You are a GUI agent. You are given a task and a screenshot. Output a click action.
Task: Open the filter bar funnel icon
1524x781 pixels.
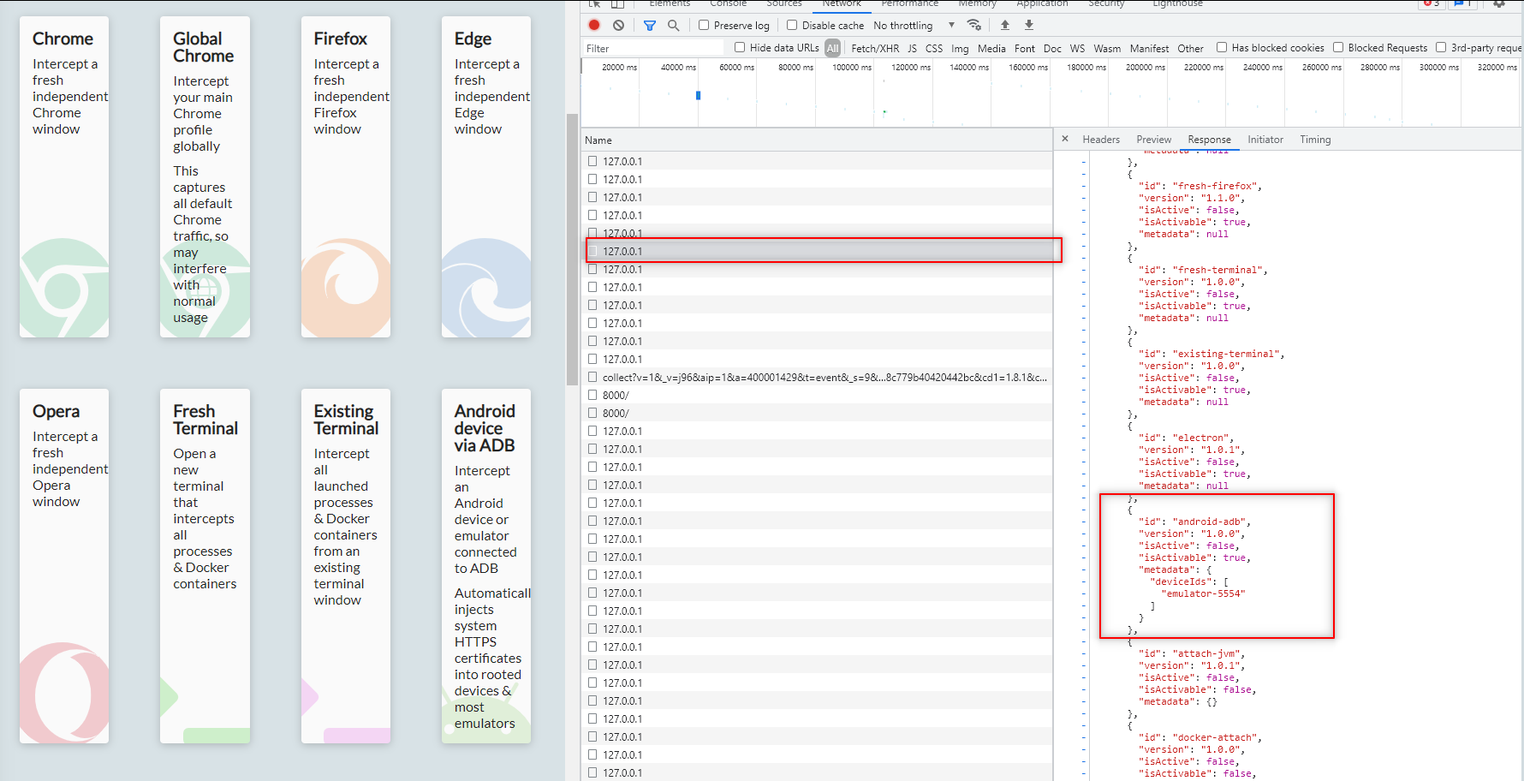coord(648,25)
